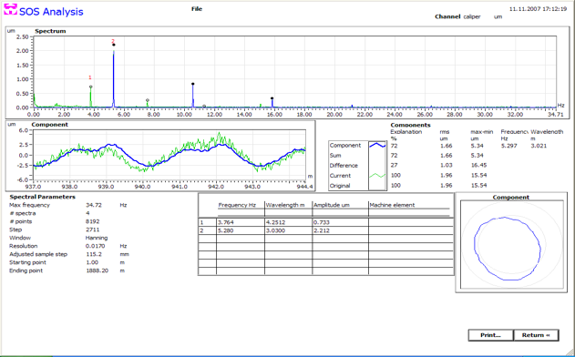This screenshot has height=357, width=575.
Task: Click the Window value Hanning
Action: (97, 238)
